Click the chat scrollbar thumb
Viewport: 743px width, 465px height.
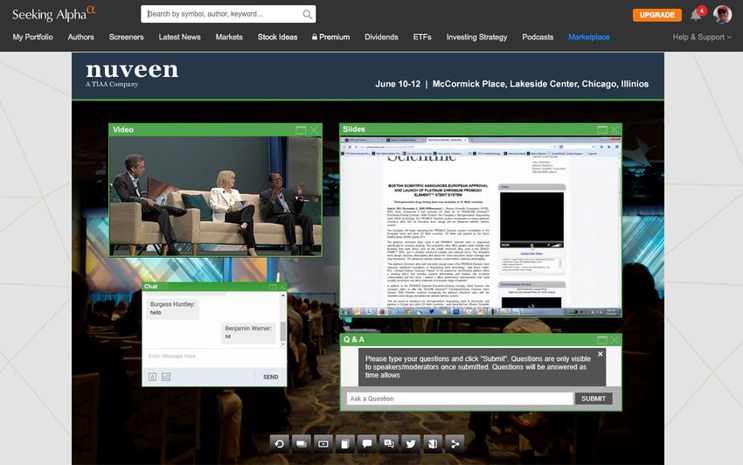click(x=283, y=330)
